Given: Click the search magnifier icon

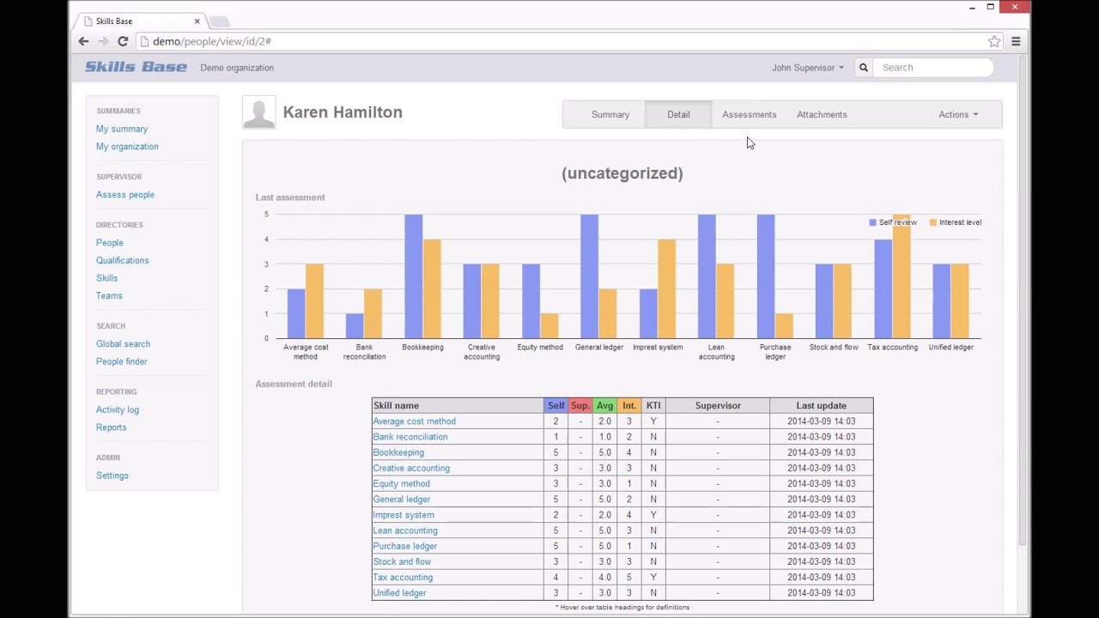Looking at the screenshot, I should (x=864, y=68).
